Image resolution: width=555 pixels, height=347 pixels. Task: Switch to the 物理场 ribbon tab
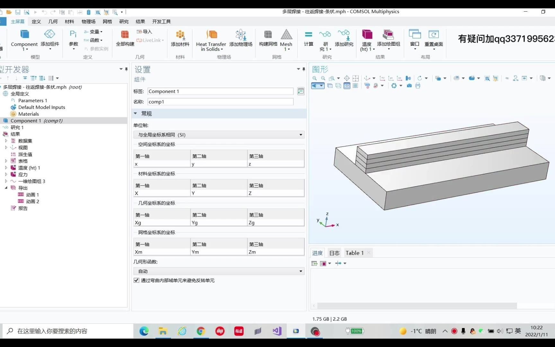88,22
